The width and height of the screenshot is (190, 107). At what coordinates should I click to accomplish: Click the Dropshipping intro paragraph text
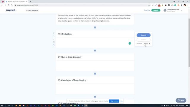click(94, 18)
